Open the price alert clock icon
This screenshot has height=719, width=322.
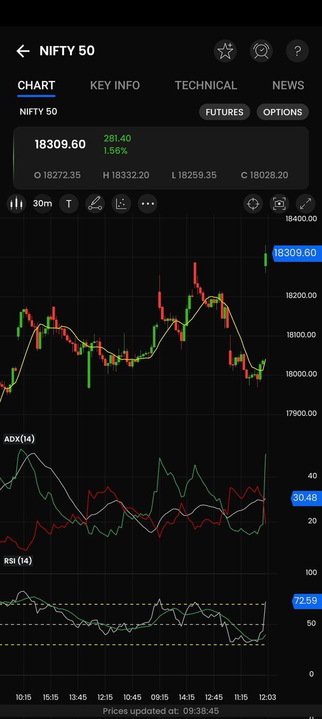pyautogui.click(x=261, y=51)
